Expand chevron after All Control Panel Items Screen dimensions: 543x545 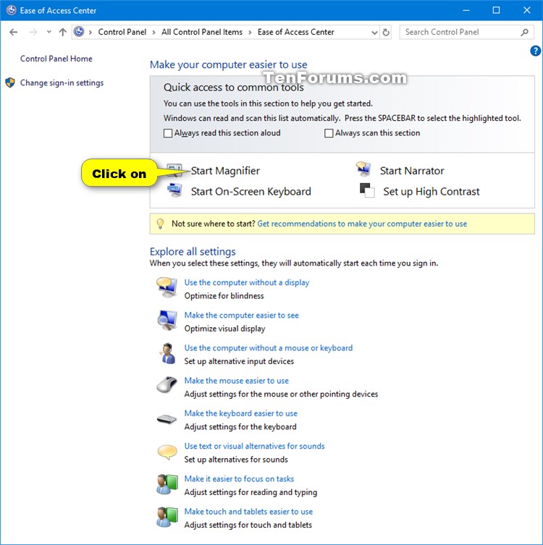(x=250, y=33)
